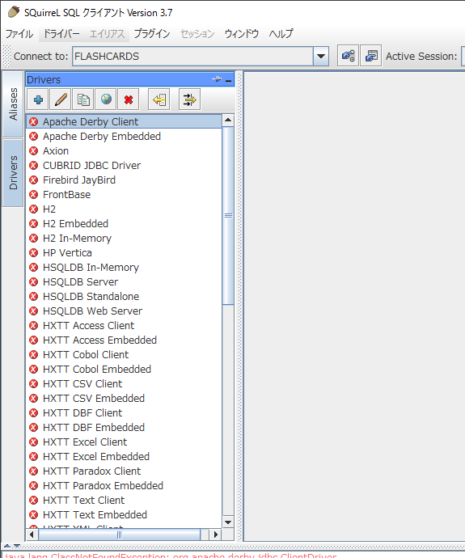
Task: Select HSQLDB In-Memory driver
Action: coord(125,267)
